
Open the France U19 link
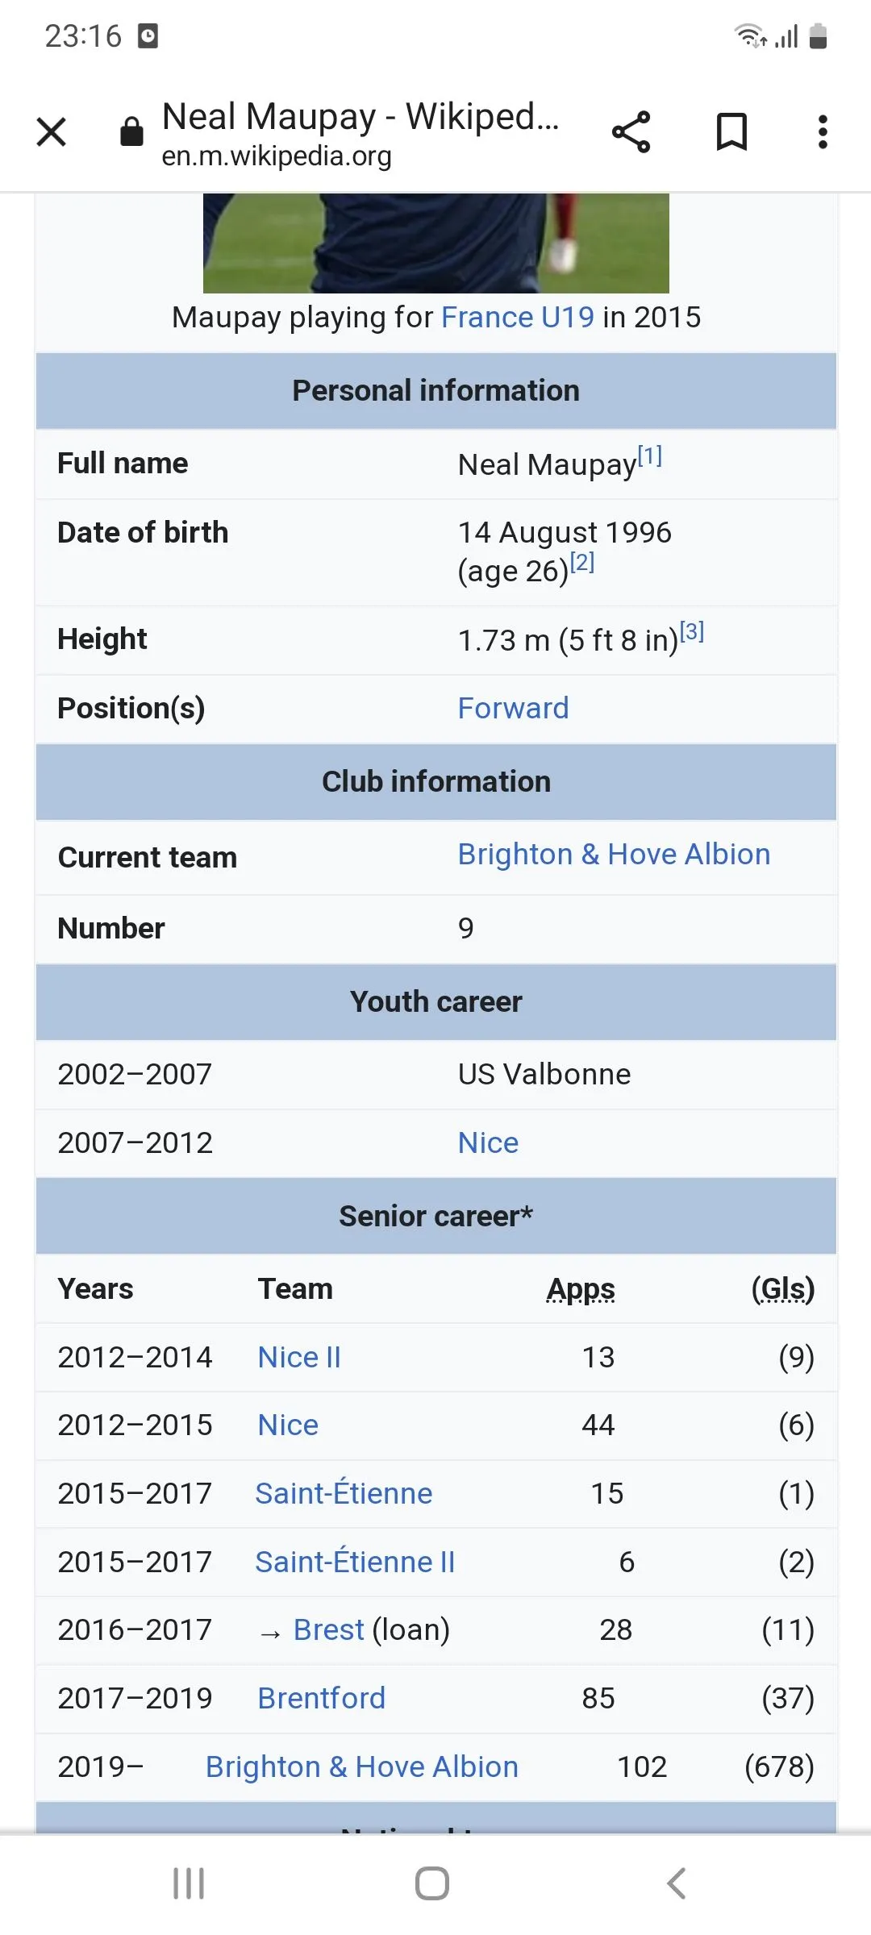[517, 318]
